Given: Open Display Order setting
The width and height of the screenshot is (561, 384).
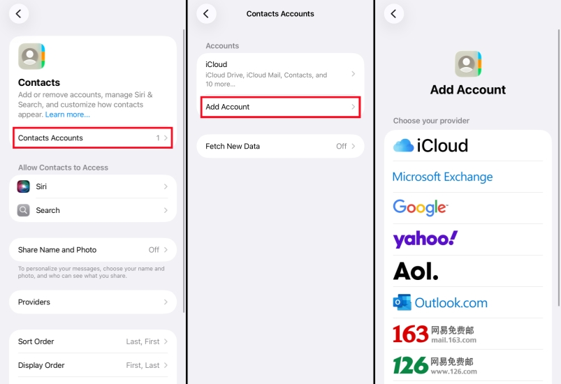Looking at the screenshot, I should [93, 365].
